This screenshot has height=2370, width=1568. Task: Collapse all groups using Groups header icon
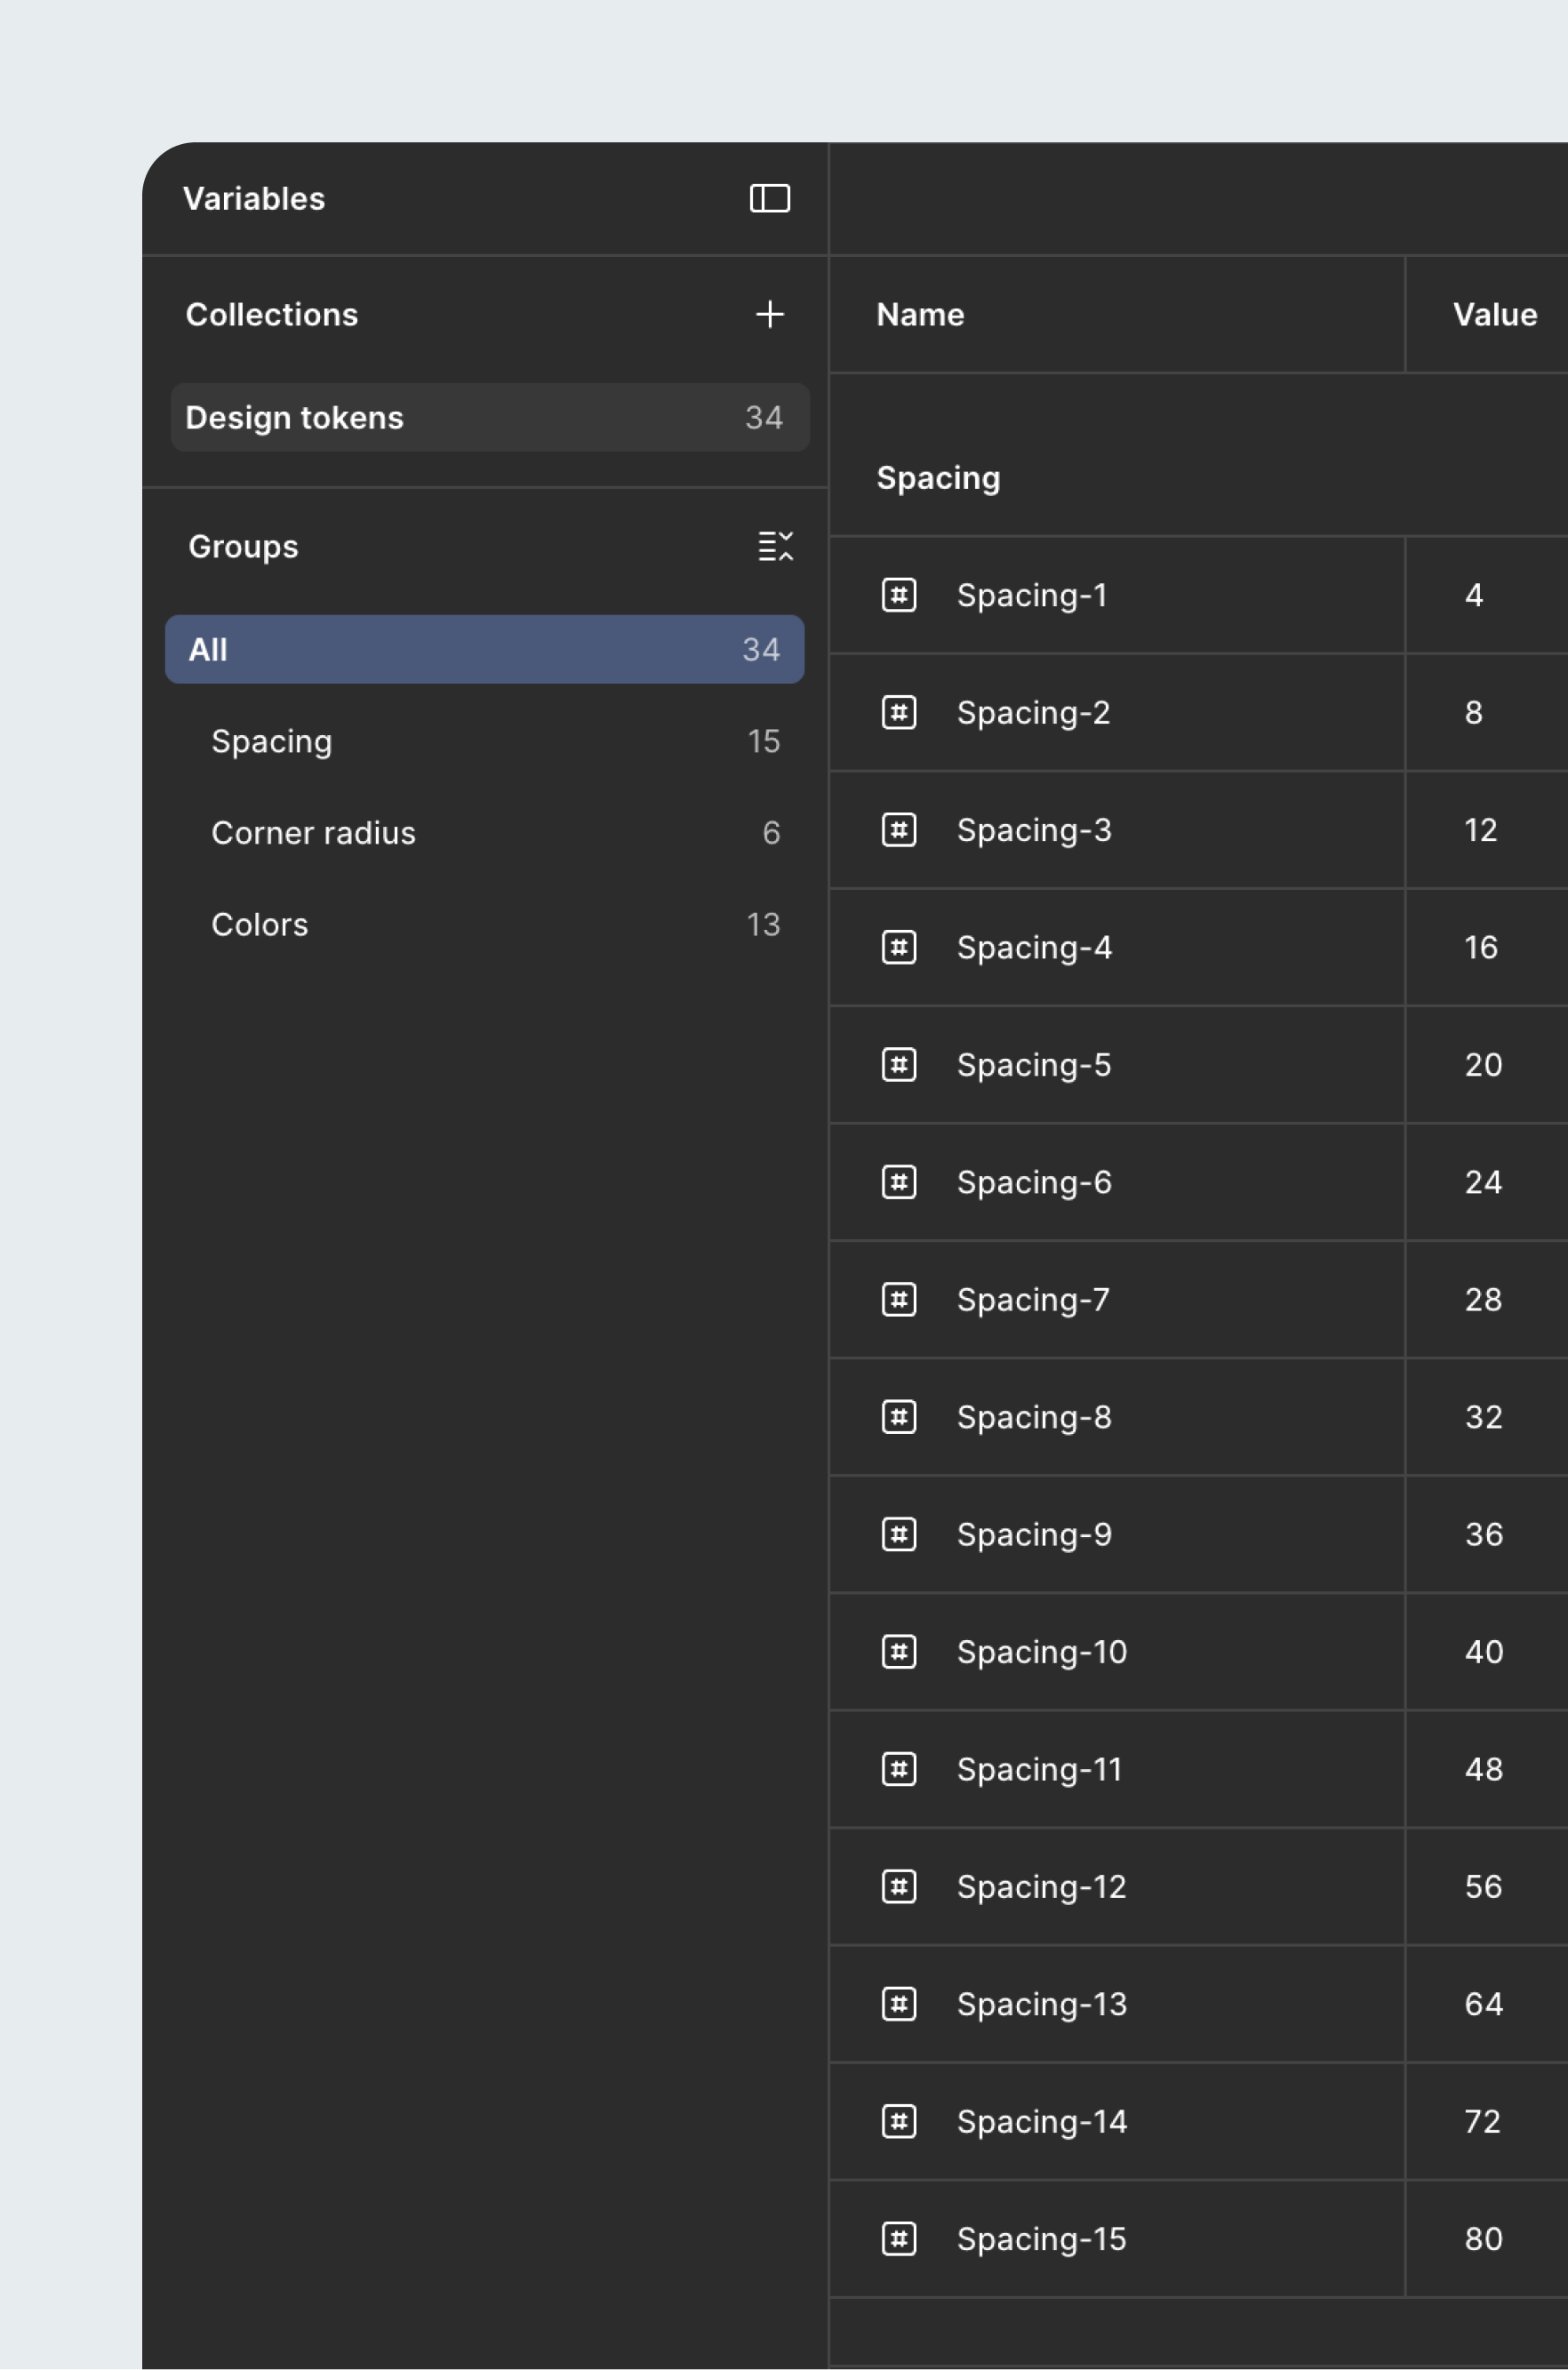[775, 546]
